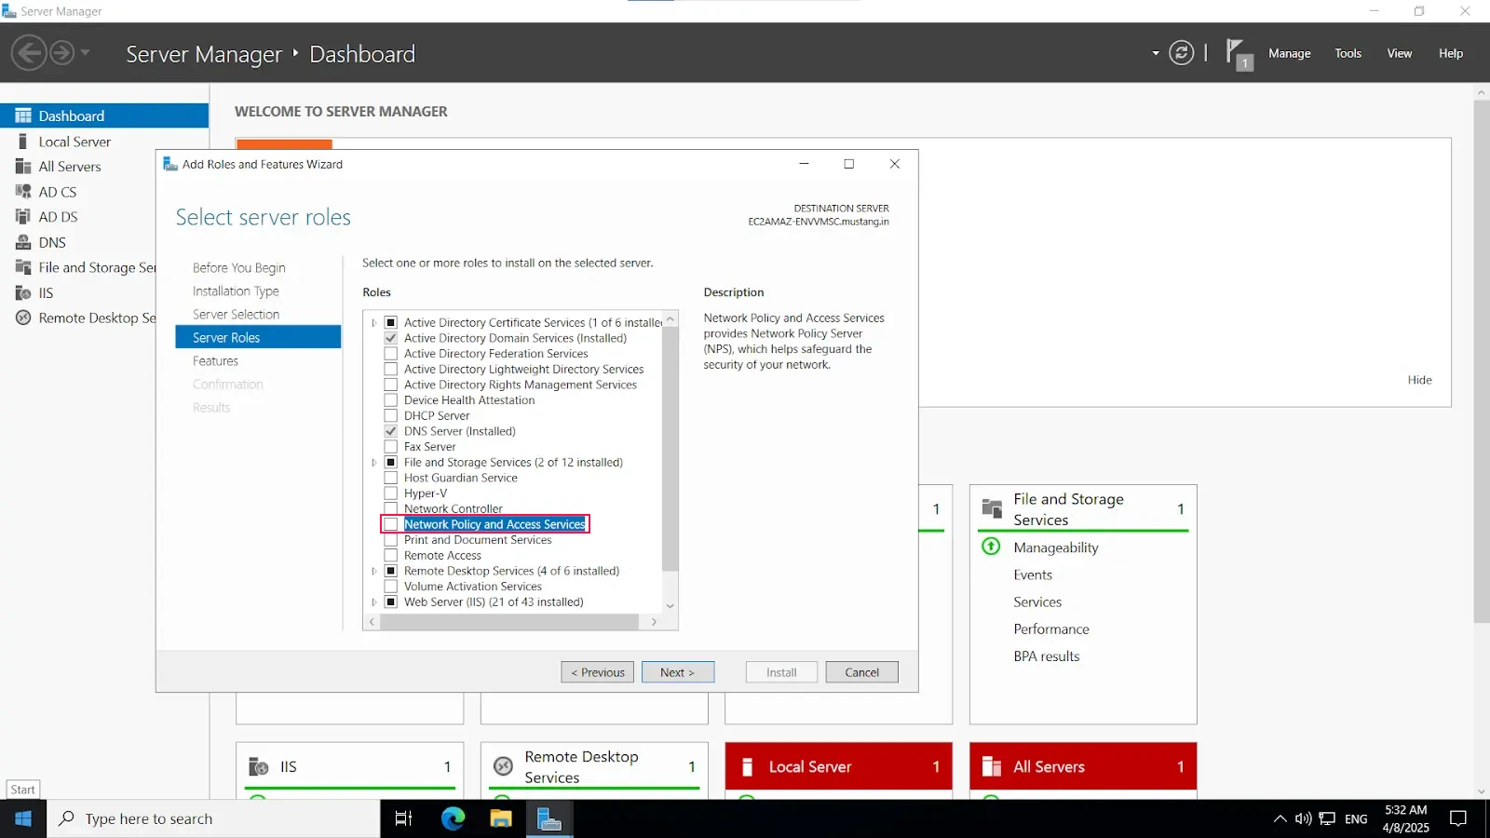Viewport: 1490px width, 838px height.
Task: Click the Refresh icon in the header
Action: pos(1181,53)
